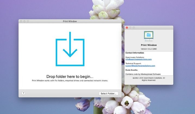Click the help question mark button
Screen dimensions: 195x114
click(23, 93)
